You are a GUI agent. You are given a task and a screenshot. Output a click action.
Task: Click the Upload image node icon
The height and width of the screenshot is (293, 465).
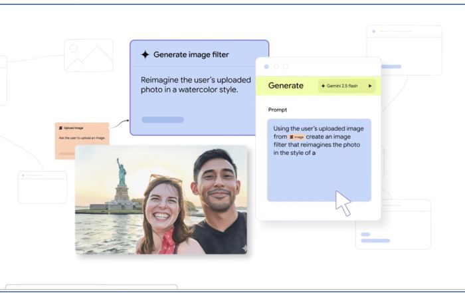coord(60,128)
